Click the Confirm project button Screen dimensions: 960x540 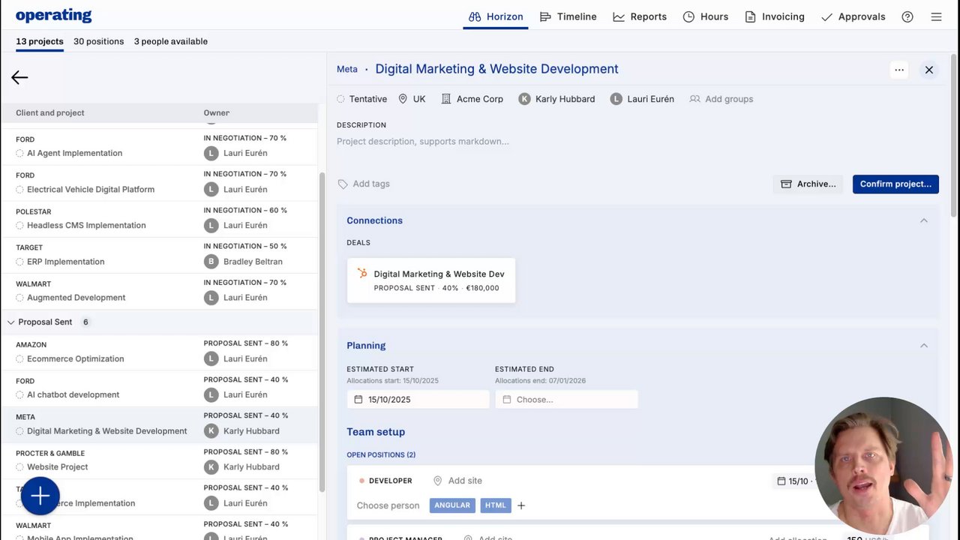point(895,184)
